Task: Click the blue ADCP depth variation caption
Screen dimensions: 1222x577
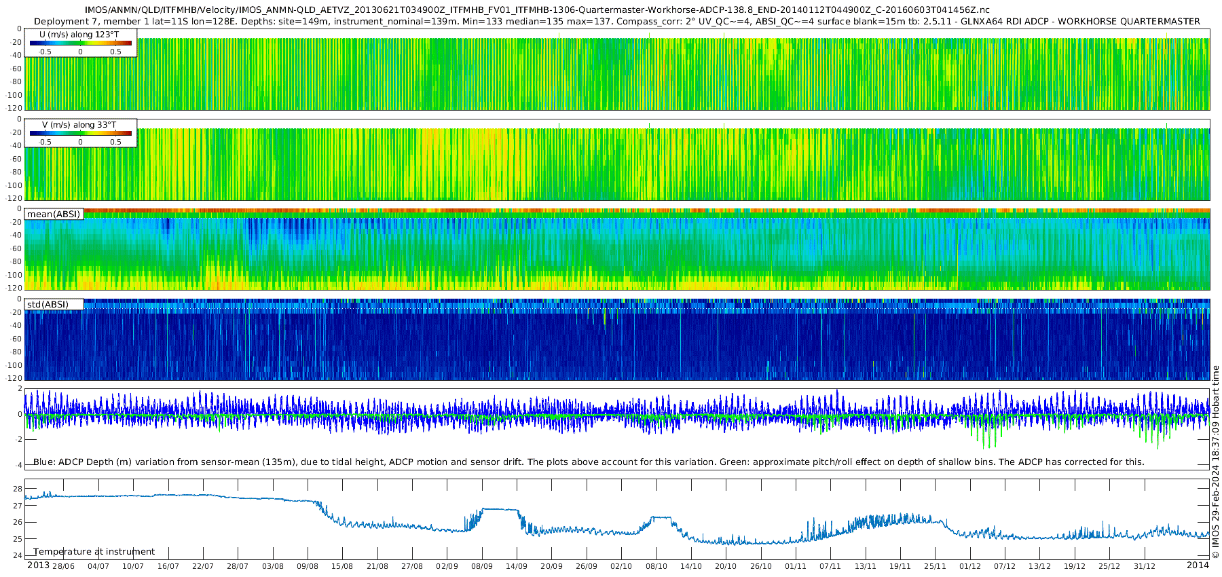Action: click(589, 462)
